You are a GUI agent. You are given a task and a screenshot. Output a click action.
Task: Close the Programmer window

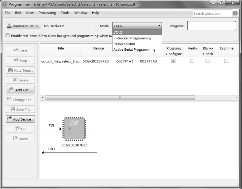point(233,3)
